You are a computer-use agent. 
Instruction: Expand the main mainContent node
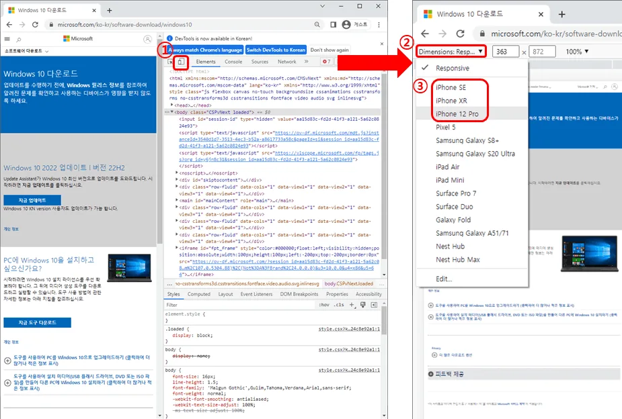pos(177,200)
